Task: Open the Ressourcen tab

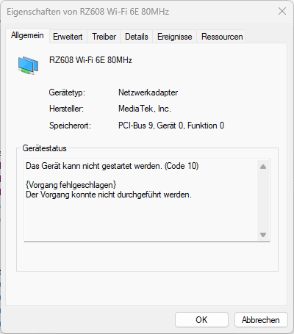Action: (x=222, y=37)
